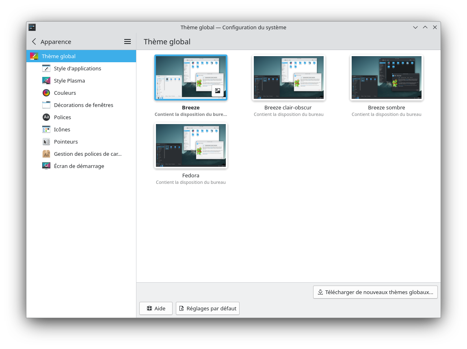
Task: Open the Écran de démarrage section
Action: coord(81,166)
